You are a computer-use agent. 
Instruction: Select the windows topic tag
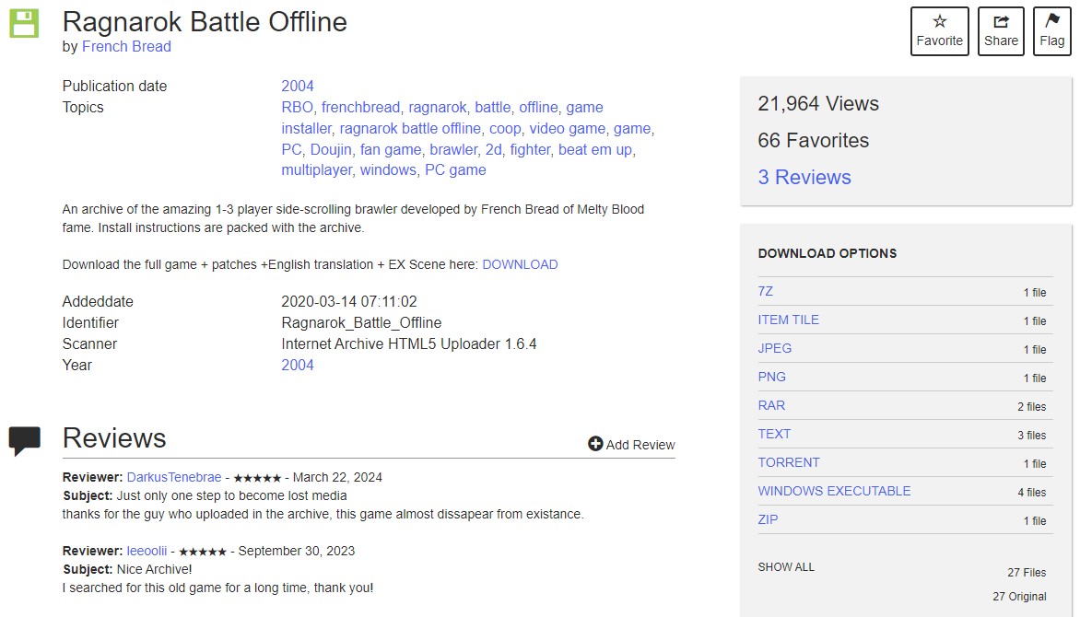click(388, 170)
